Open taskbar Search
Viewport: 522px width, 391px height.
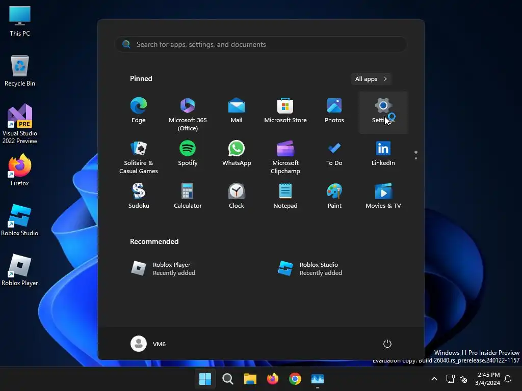point(228,379)
